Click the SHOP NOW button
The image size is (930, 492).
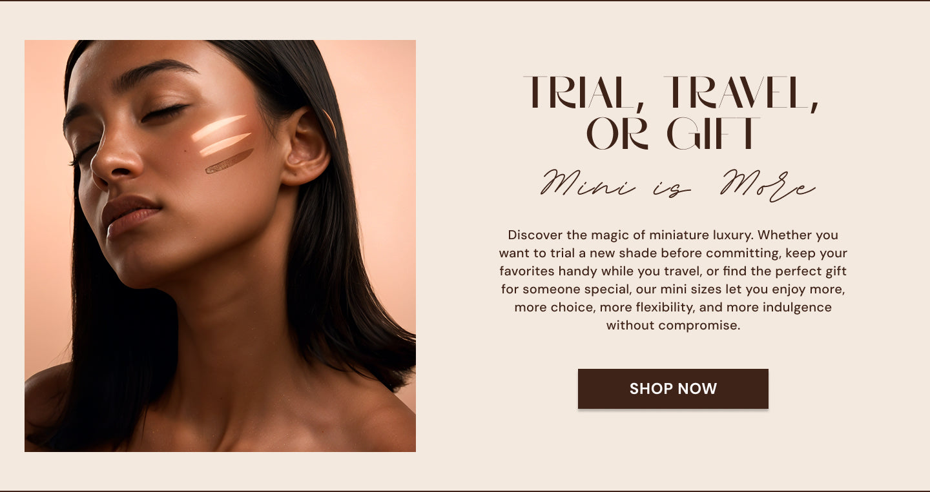tap(673, 389)
